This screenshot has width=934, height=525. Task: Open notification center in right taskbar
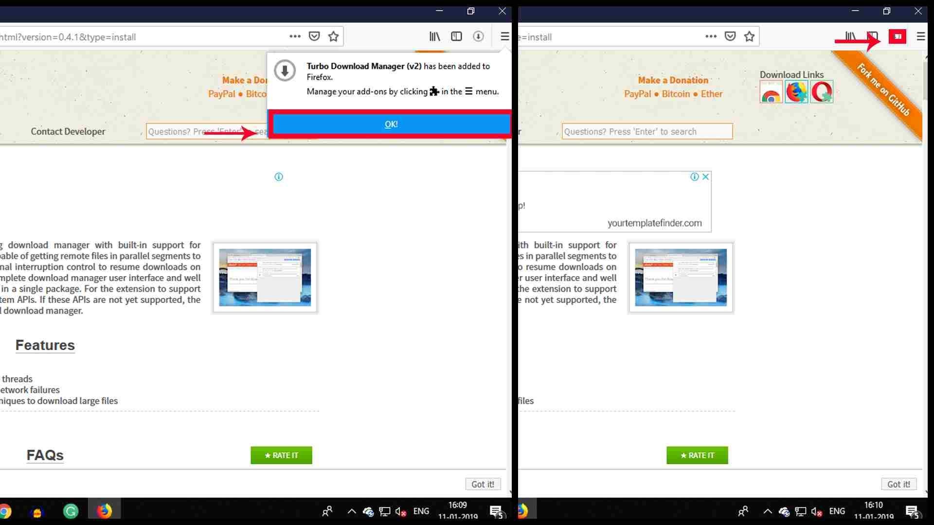(x=912, y=512)
